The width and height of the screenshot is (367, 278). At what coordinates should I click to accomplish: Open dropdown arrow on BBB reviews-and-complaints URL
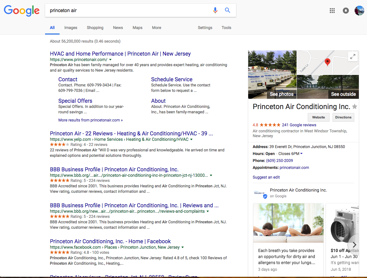tap(208, 211)
